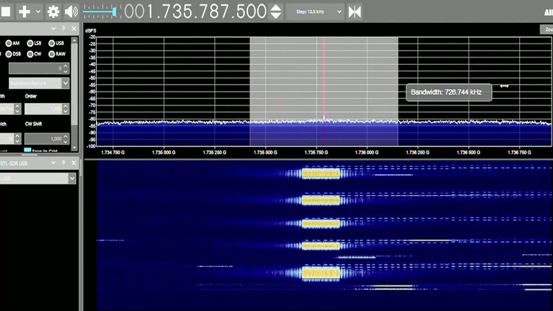The height and width of the screenshot is (311, 553).
Task: Click the CW Shift value field showing 1,000
Action: coord(46,139)
